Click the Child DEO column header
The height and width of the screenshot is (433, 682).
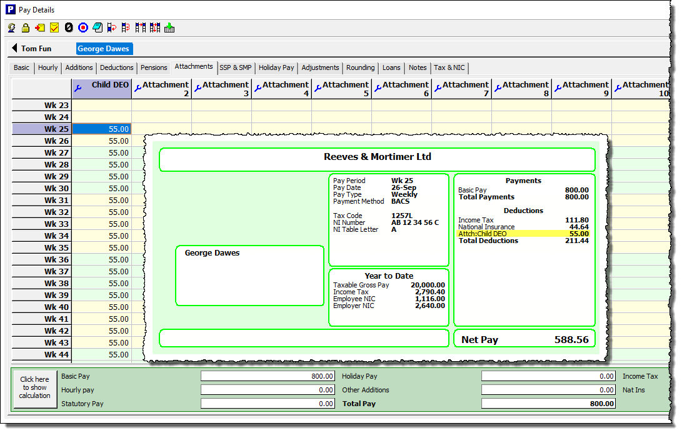pos(102,89)
